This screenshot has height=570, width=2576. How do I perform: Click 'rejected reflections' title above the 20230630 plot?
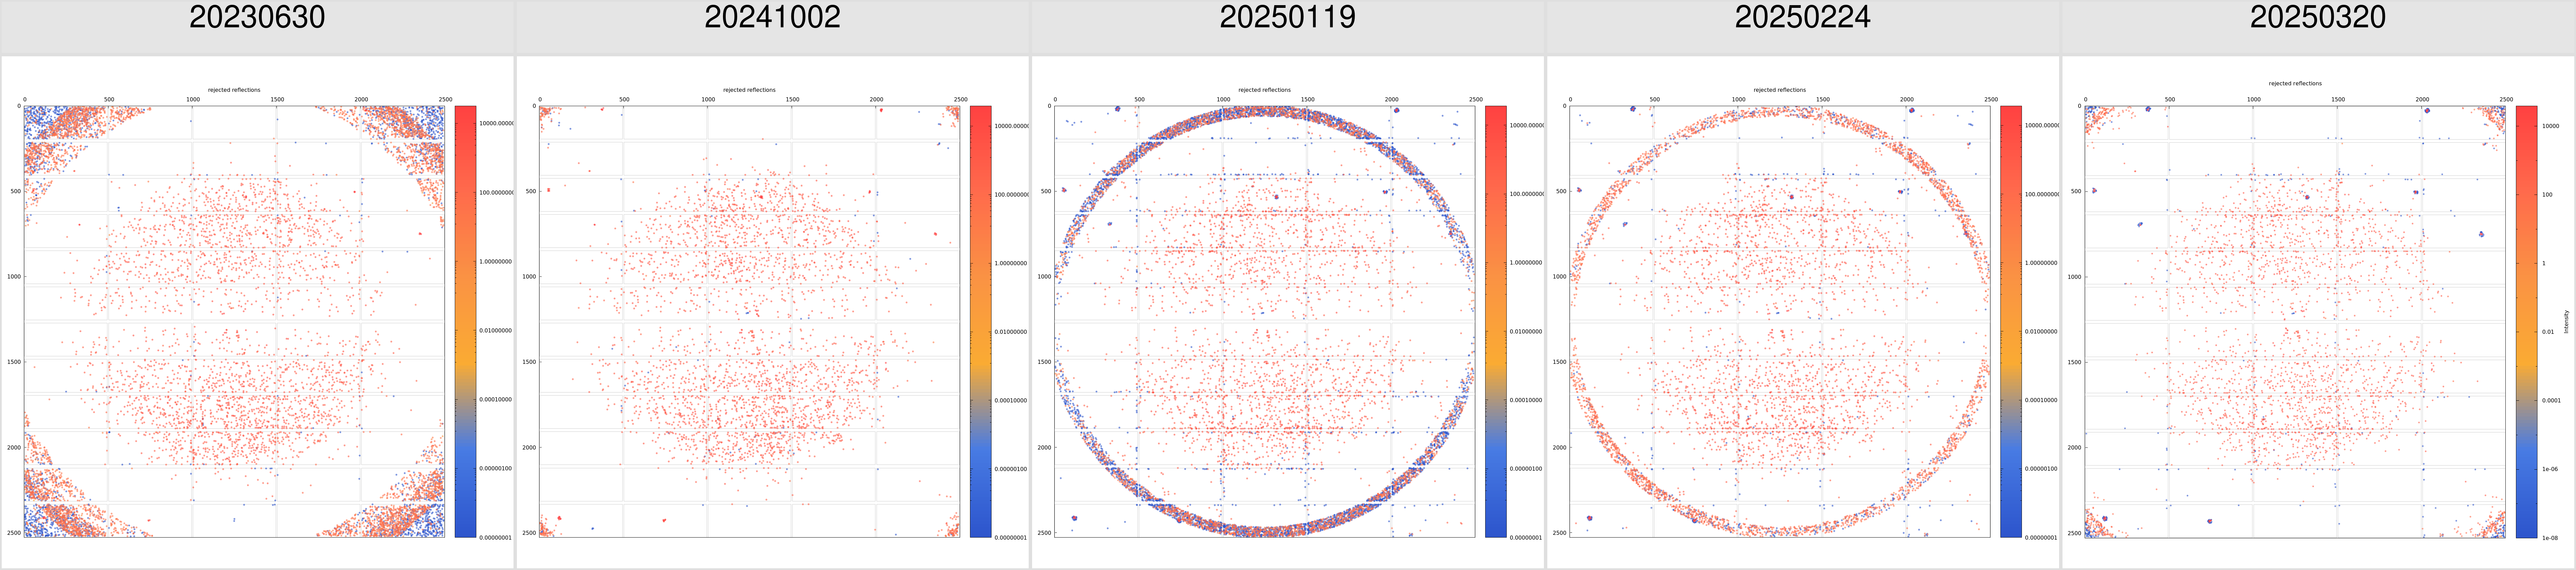pos(234,90)
